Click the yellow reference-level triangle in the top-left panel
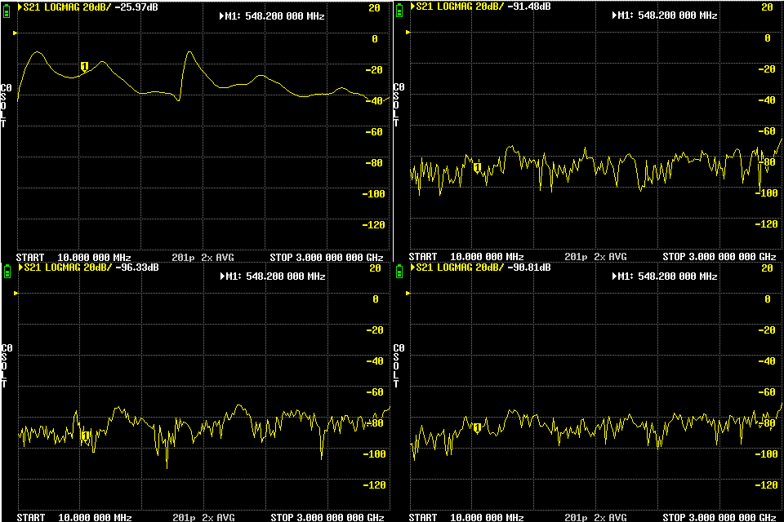 point(15,33)
